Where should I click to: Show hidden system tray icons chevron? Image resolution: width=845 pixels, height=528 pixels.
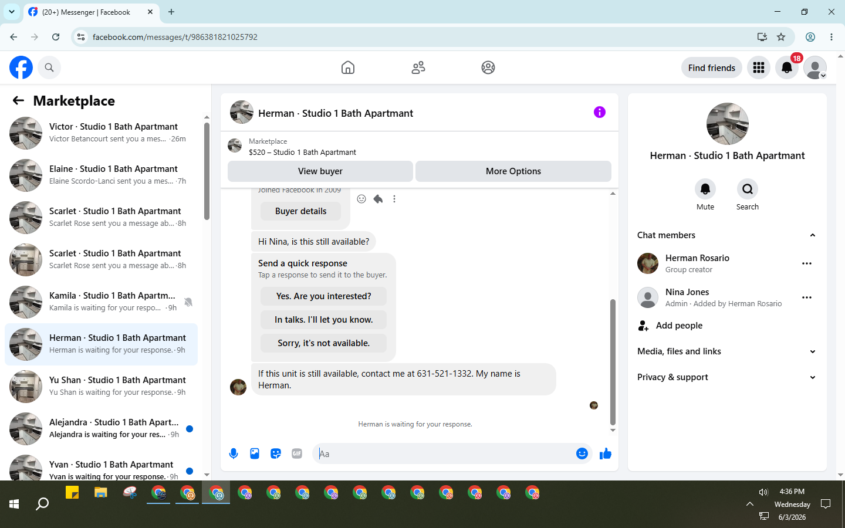[x=750, y=504]
